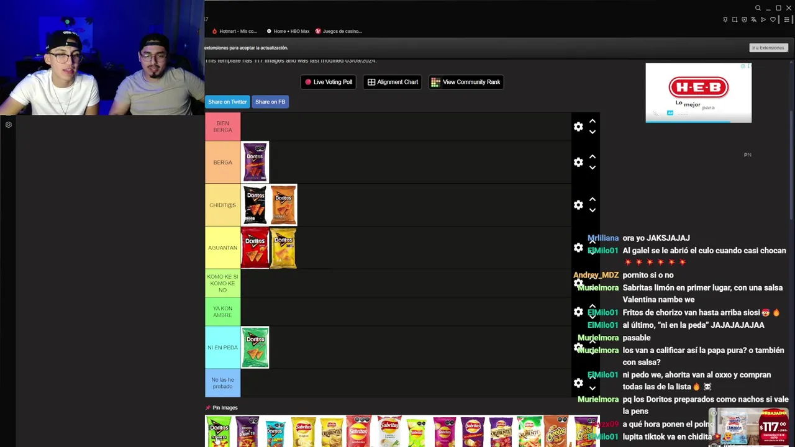Open the Juegos de casino bookmark

pos(338,31)
